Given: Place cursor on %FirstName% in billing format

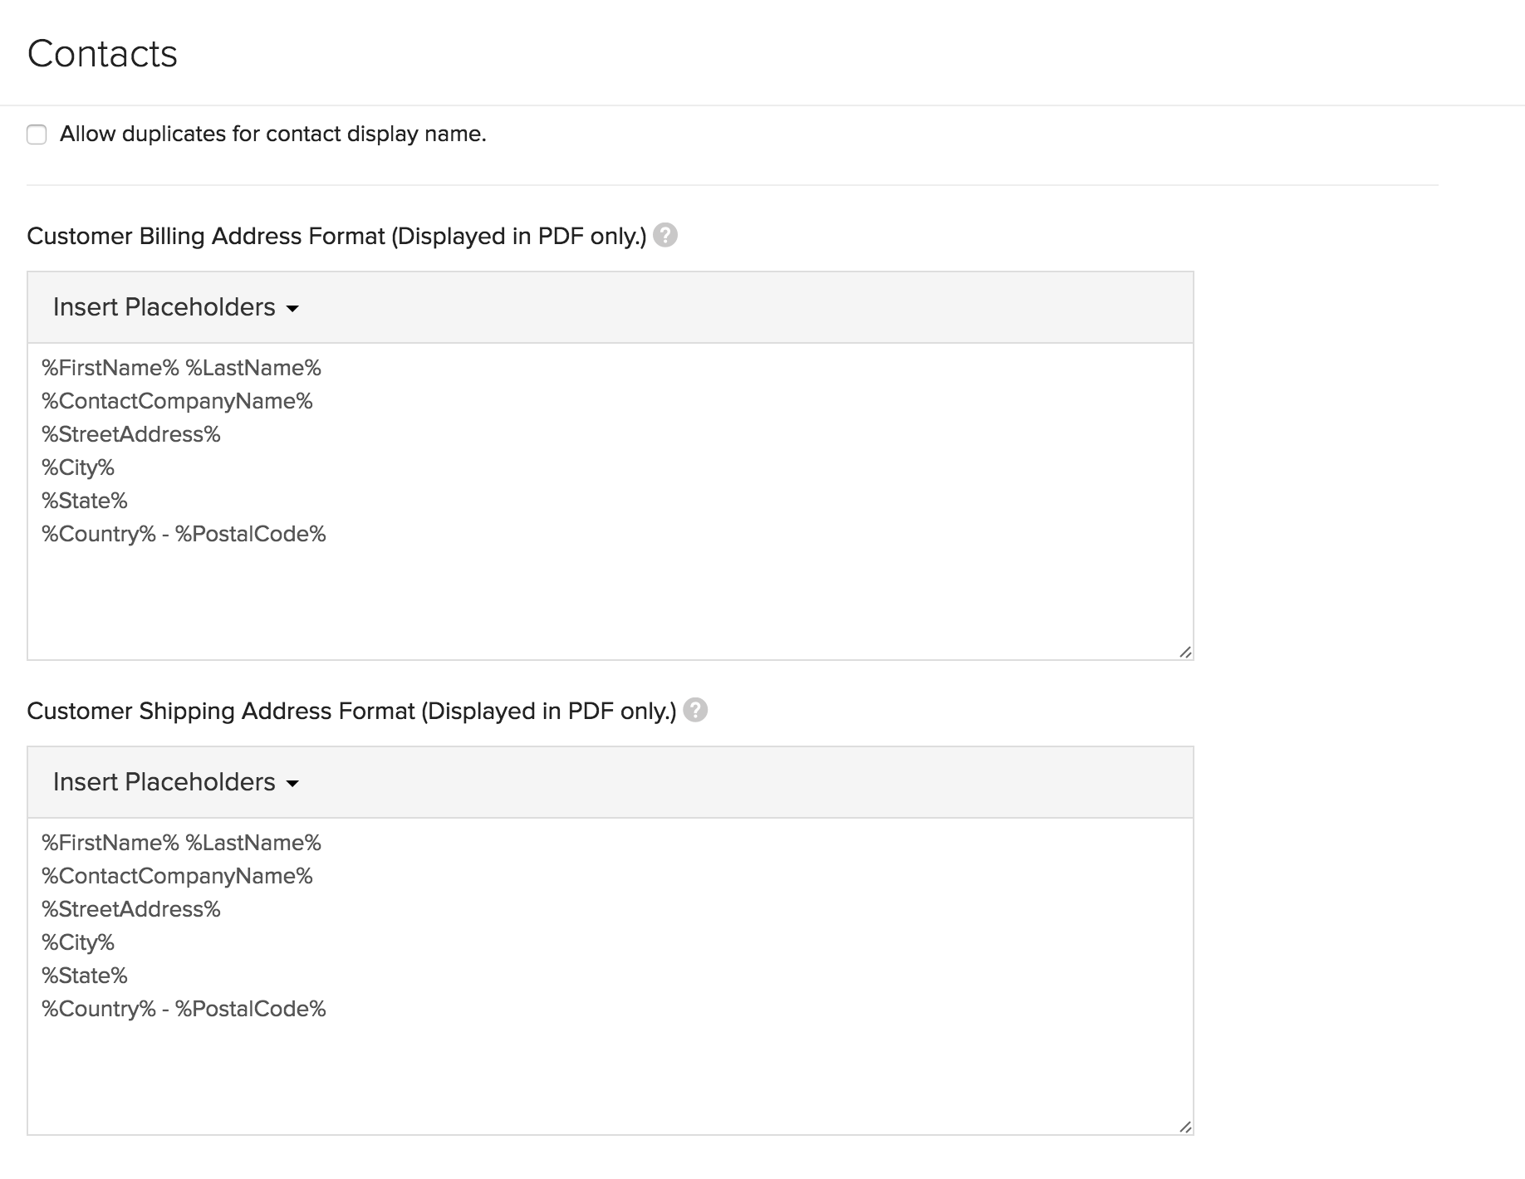Looking at the screenshot, I should 110,368.
